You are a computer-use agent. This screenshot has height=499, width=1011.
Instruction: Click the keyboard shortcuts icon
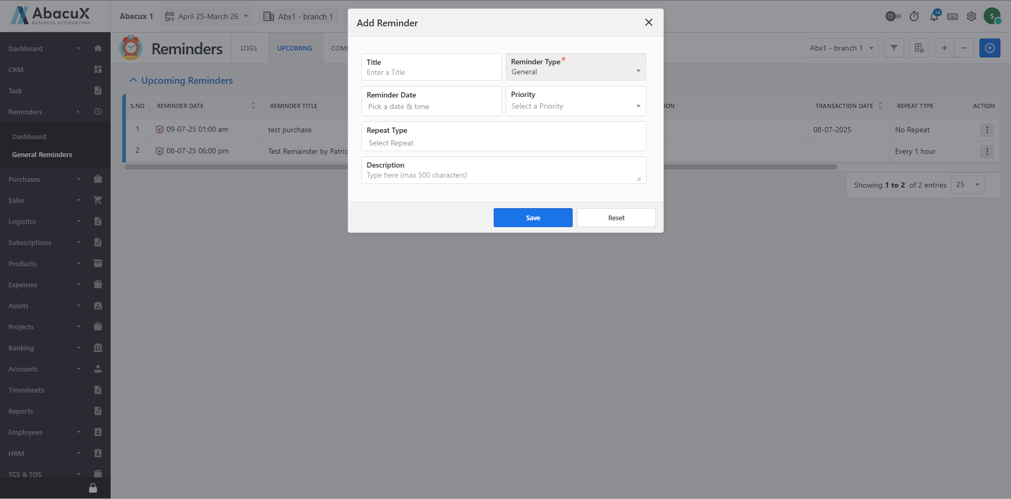click(x=953, y=16)
